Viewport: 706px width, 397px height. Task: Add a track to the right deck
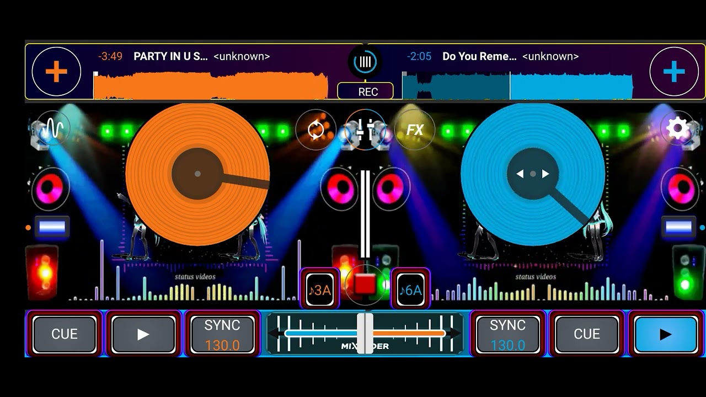(674, 72)
